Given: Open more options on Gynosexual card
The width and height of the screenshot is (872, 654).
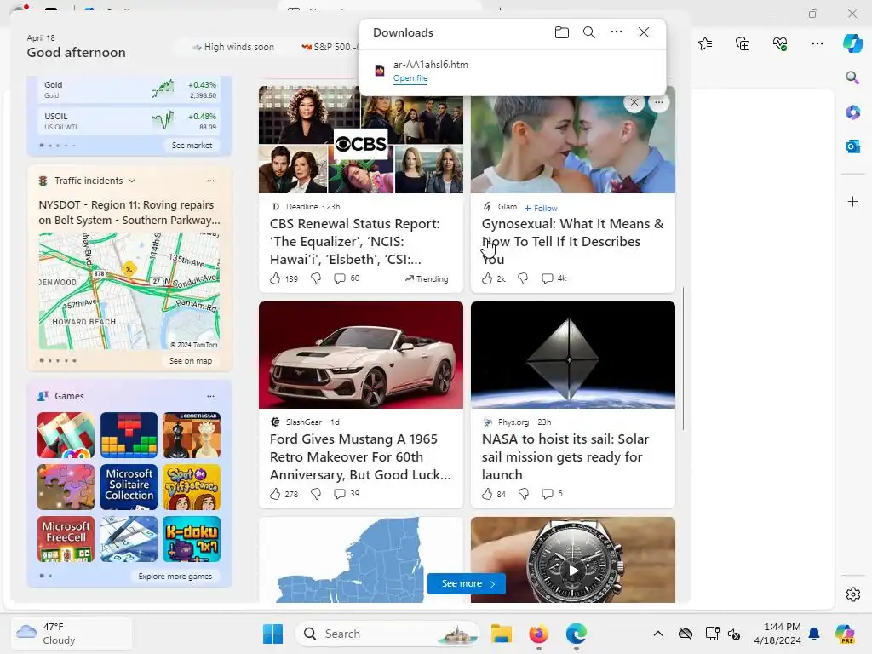Looking at the screenshot, I should 659,102.
